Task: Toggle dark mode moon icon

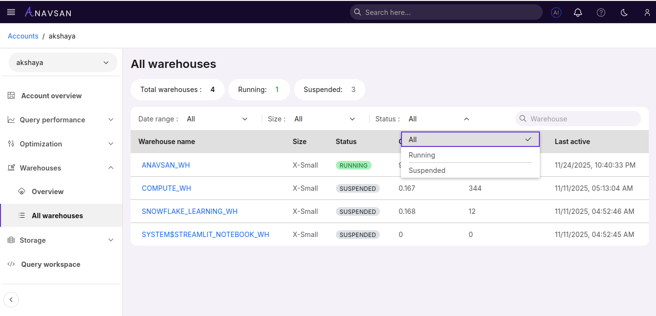Action: pos(624,13)
